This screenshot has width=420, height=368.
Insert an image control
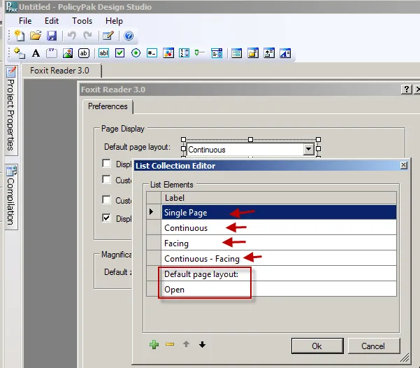click(68, 53)
